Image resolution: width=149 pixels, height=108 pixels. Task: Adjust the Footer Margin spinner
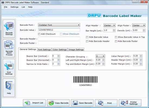[x=141, y=64]
